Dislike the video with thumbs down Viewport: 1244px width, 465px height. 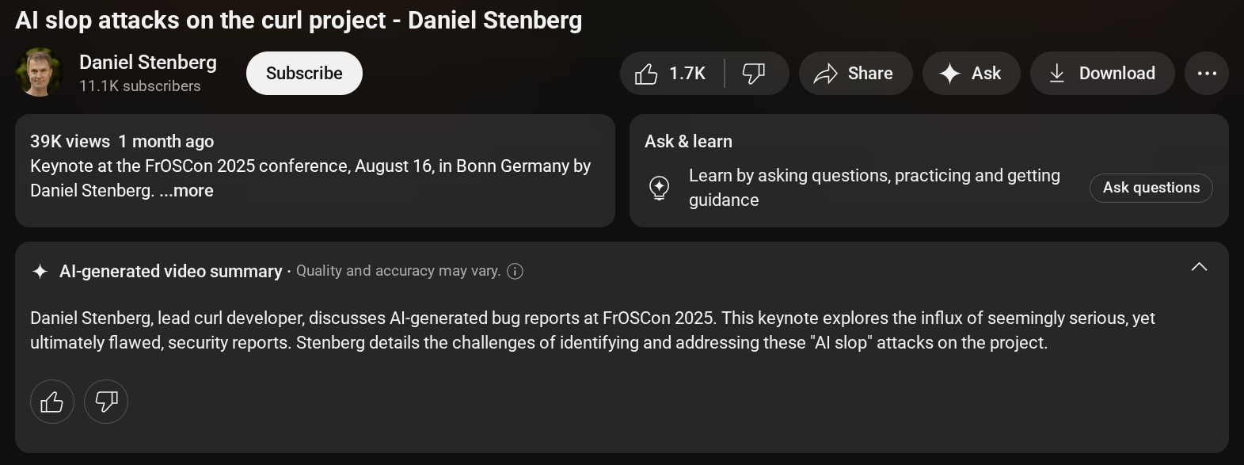tap(754, 74)
